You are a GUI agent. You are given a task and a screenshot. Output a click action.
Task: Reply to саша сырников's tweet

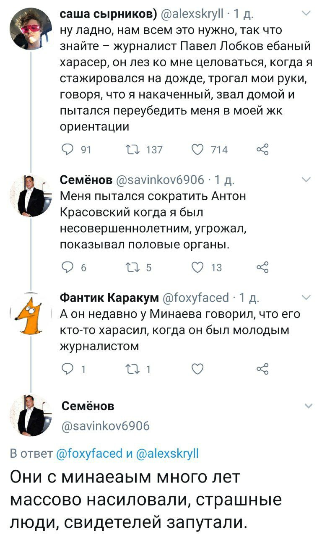tap(68, 149)
